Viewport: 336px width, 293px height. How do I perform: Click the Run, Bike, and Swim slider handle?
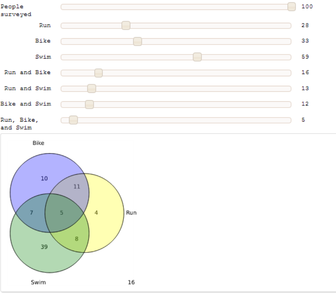pyautogui.click(x=73, y=120)
